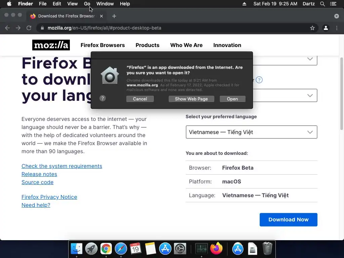The height and width of the screenshot is (258, 344).
Task: Open a new tab with the plus icon
Action: (114, 16)
